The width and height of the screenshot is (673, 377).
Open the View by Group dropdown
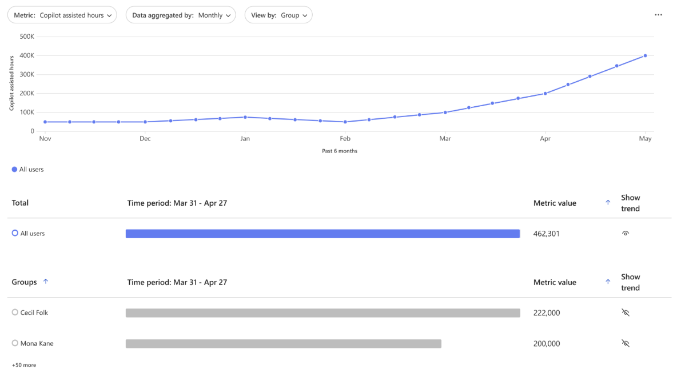(278, 15)
